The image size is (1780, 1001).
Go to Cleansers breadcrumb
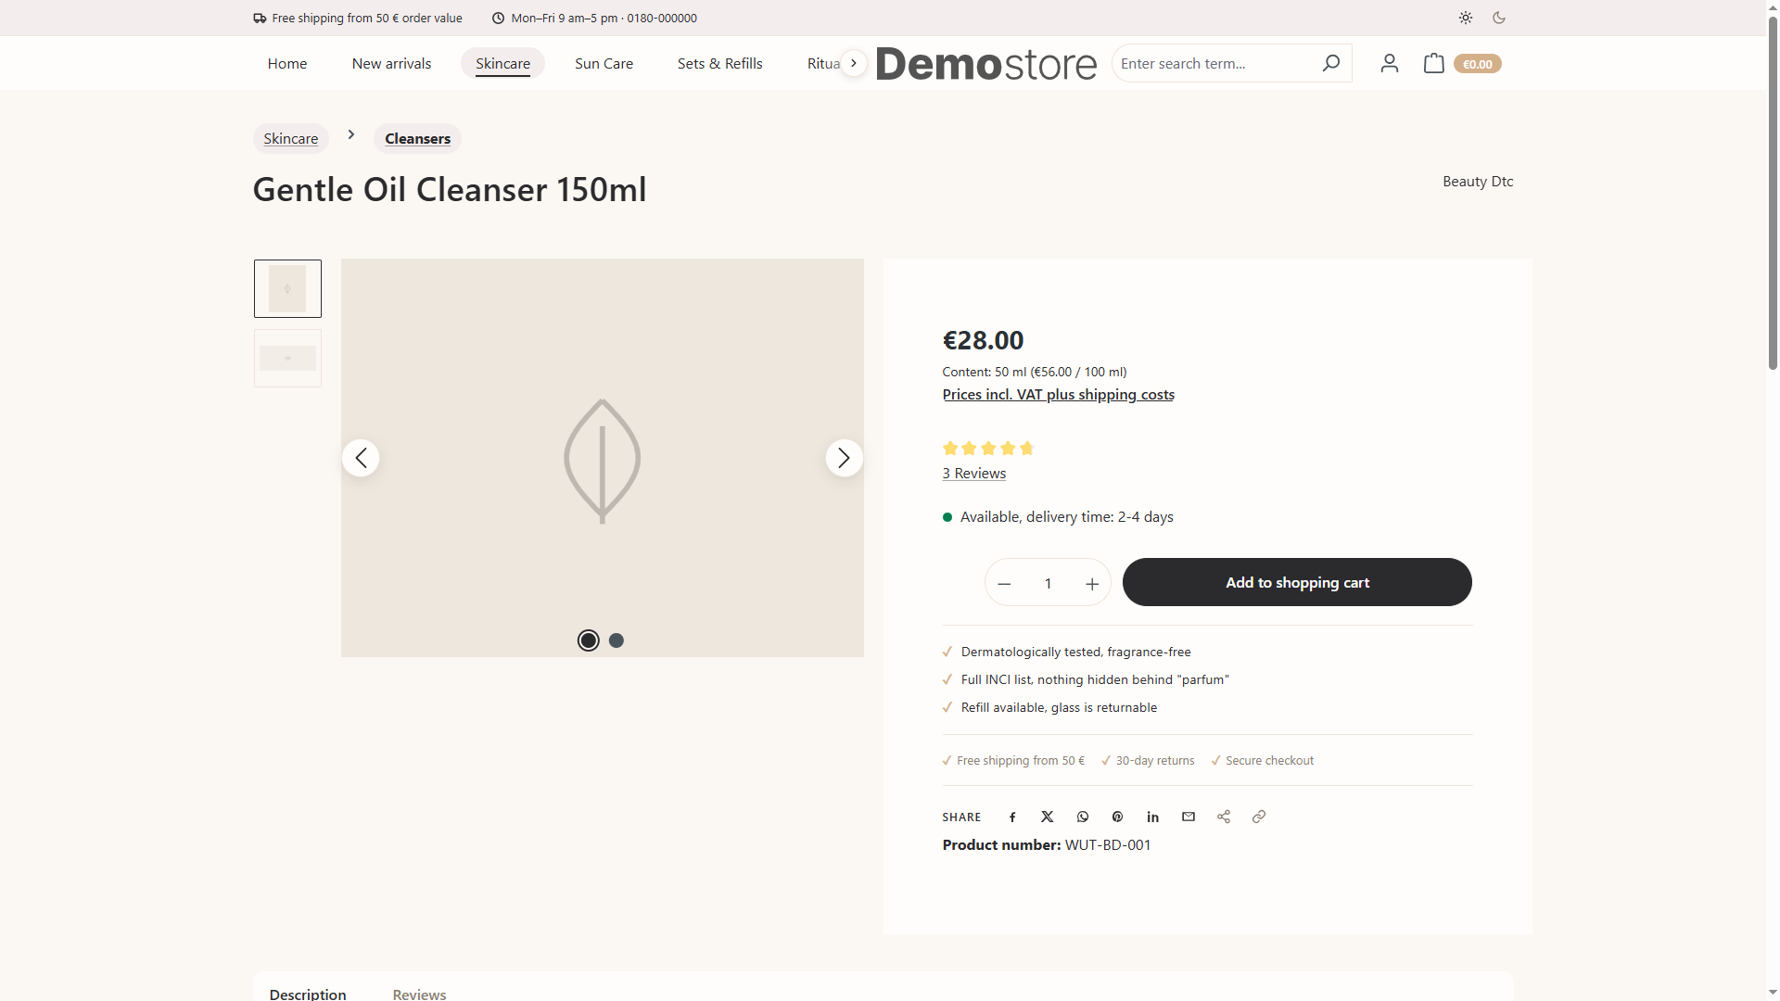coord(417,138)
